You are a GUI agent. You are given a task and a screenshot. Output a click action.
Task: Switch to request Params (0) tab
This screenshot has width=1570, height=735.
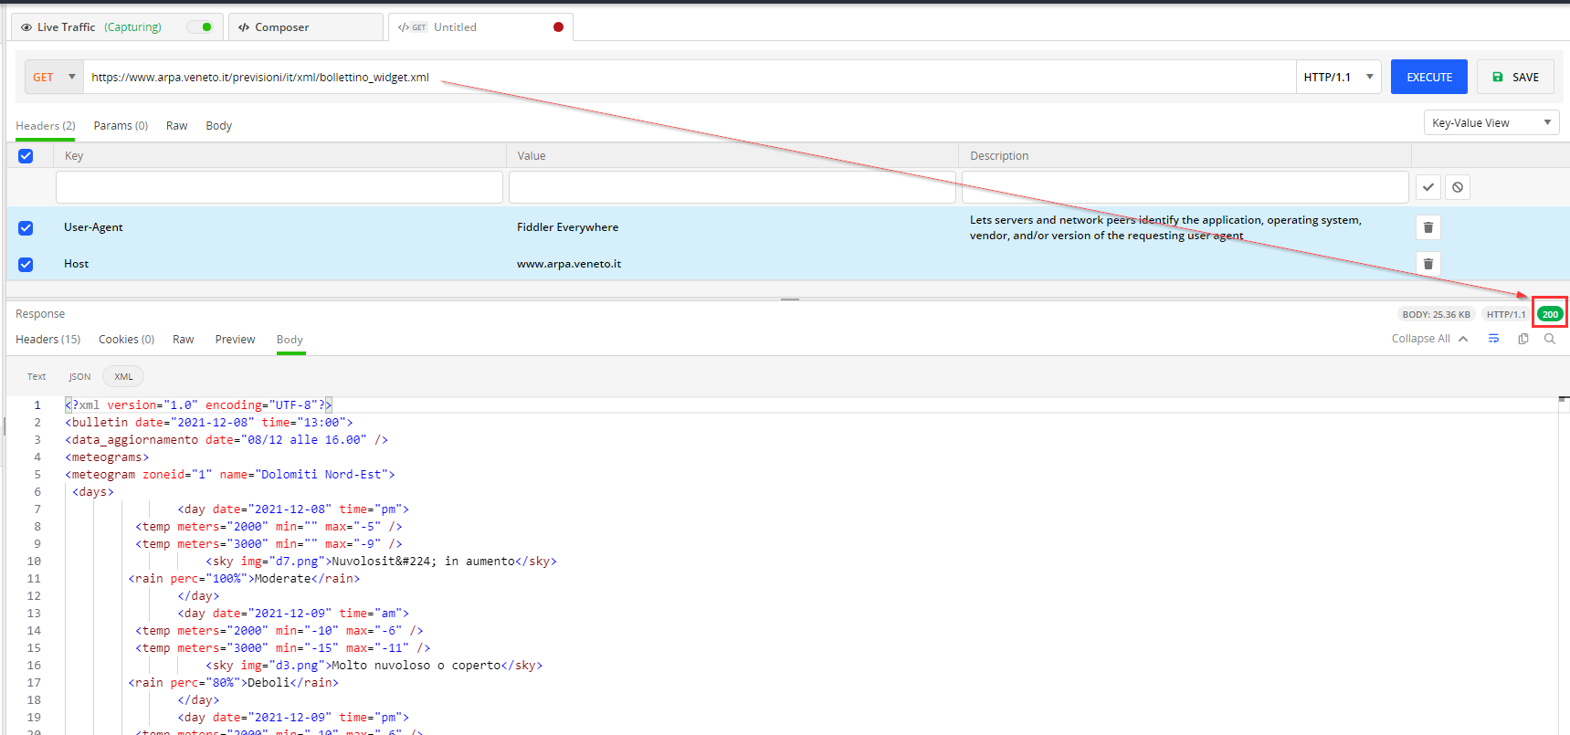(121, 126)
